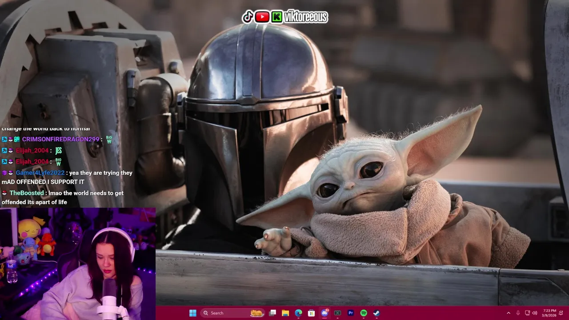Open Microsoft Store from the taskbar
This screenshot has width=569, height=320.
(x=312, y=313)
